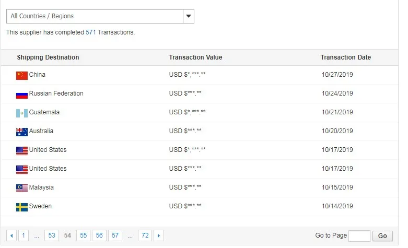This screenshot has height=248, width=408.
Task: Navigate to page 53
Action: (51, 235)
